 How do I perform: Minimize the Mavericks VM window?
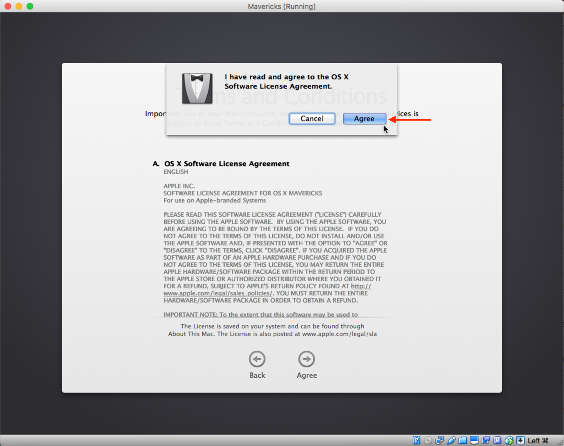pos(19,6)
